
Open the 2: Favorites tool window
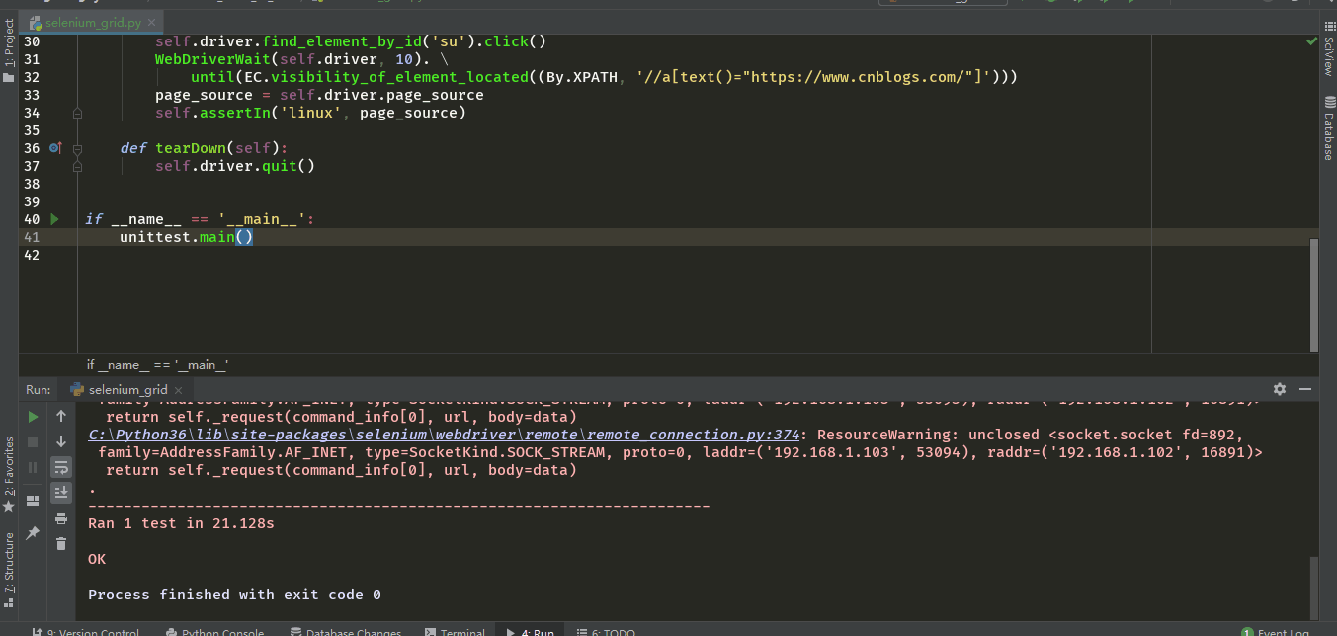point(9,474)
